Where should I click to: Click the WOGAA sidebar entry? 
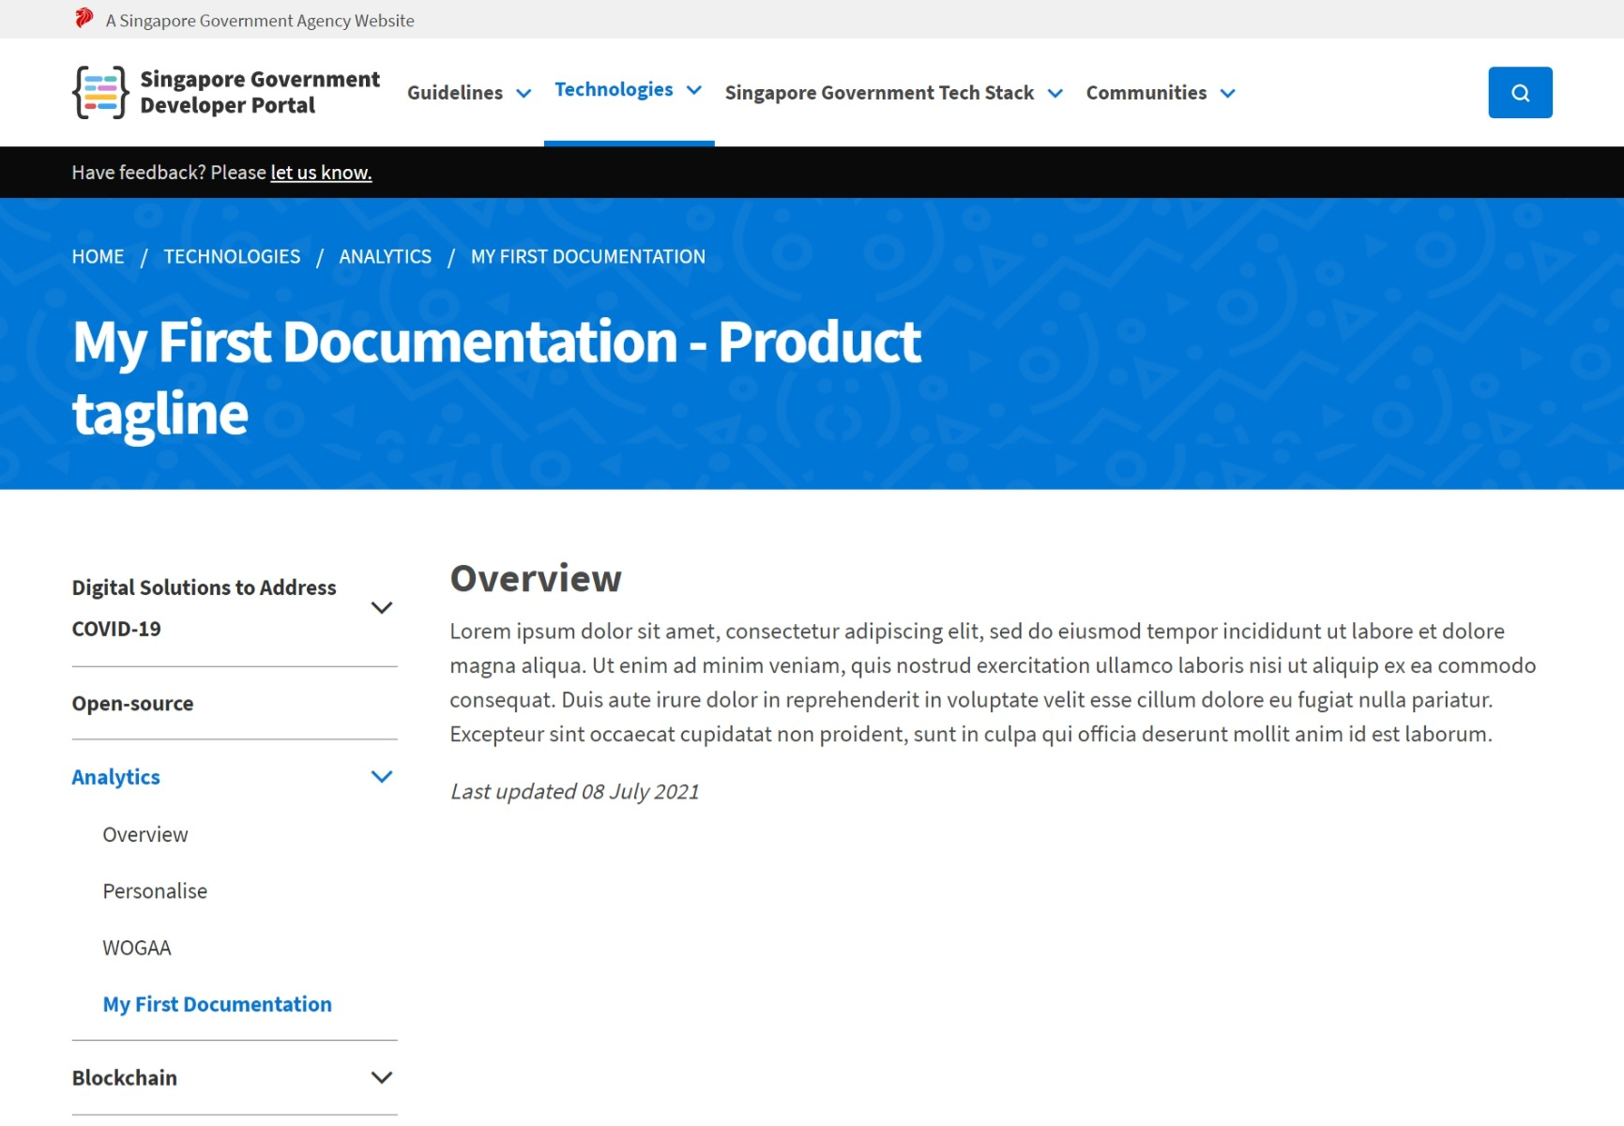[137, 948]
